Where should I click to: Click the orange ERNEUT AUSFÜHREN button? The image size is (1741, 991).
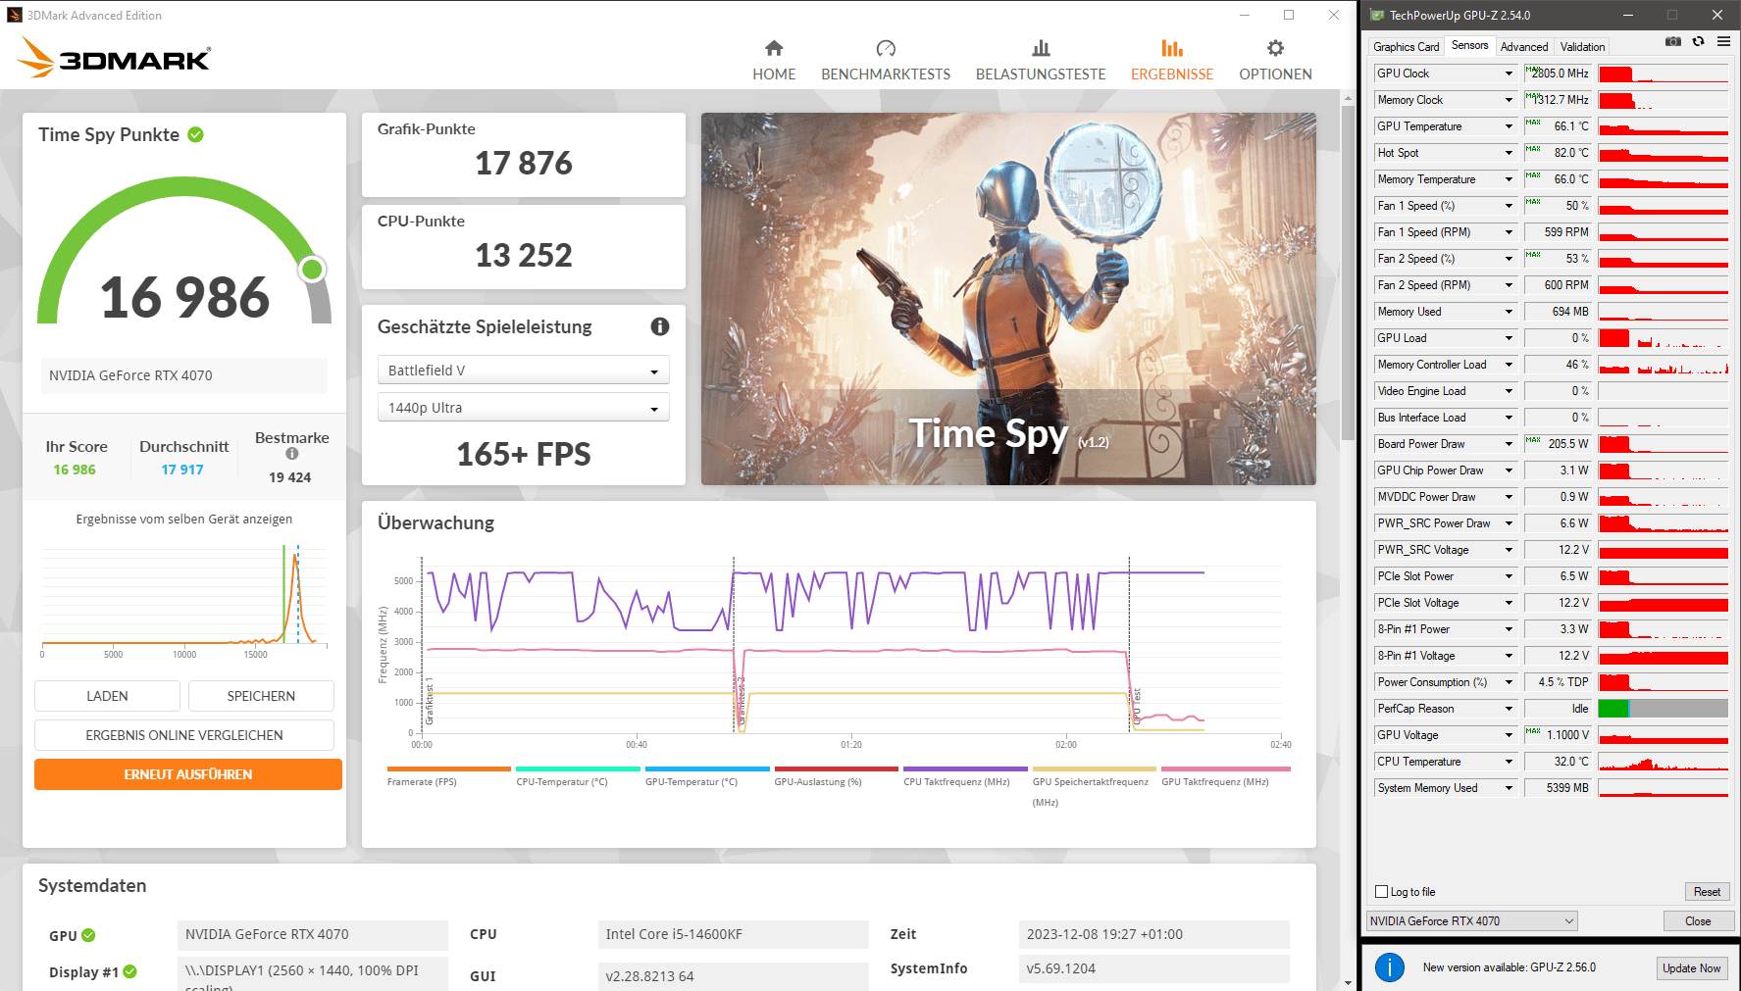pyautogui.click(x=188, y=774)
